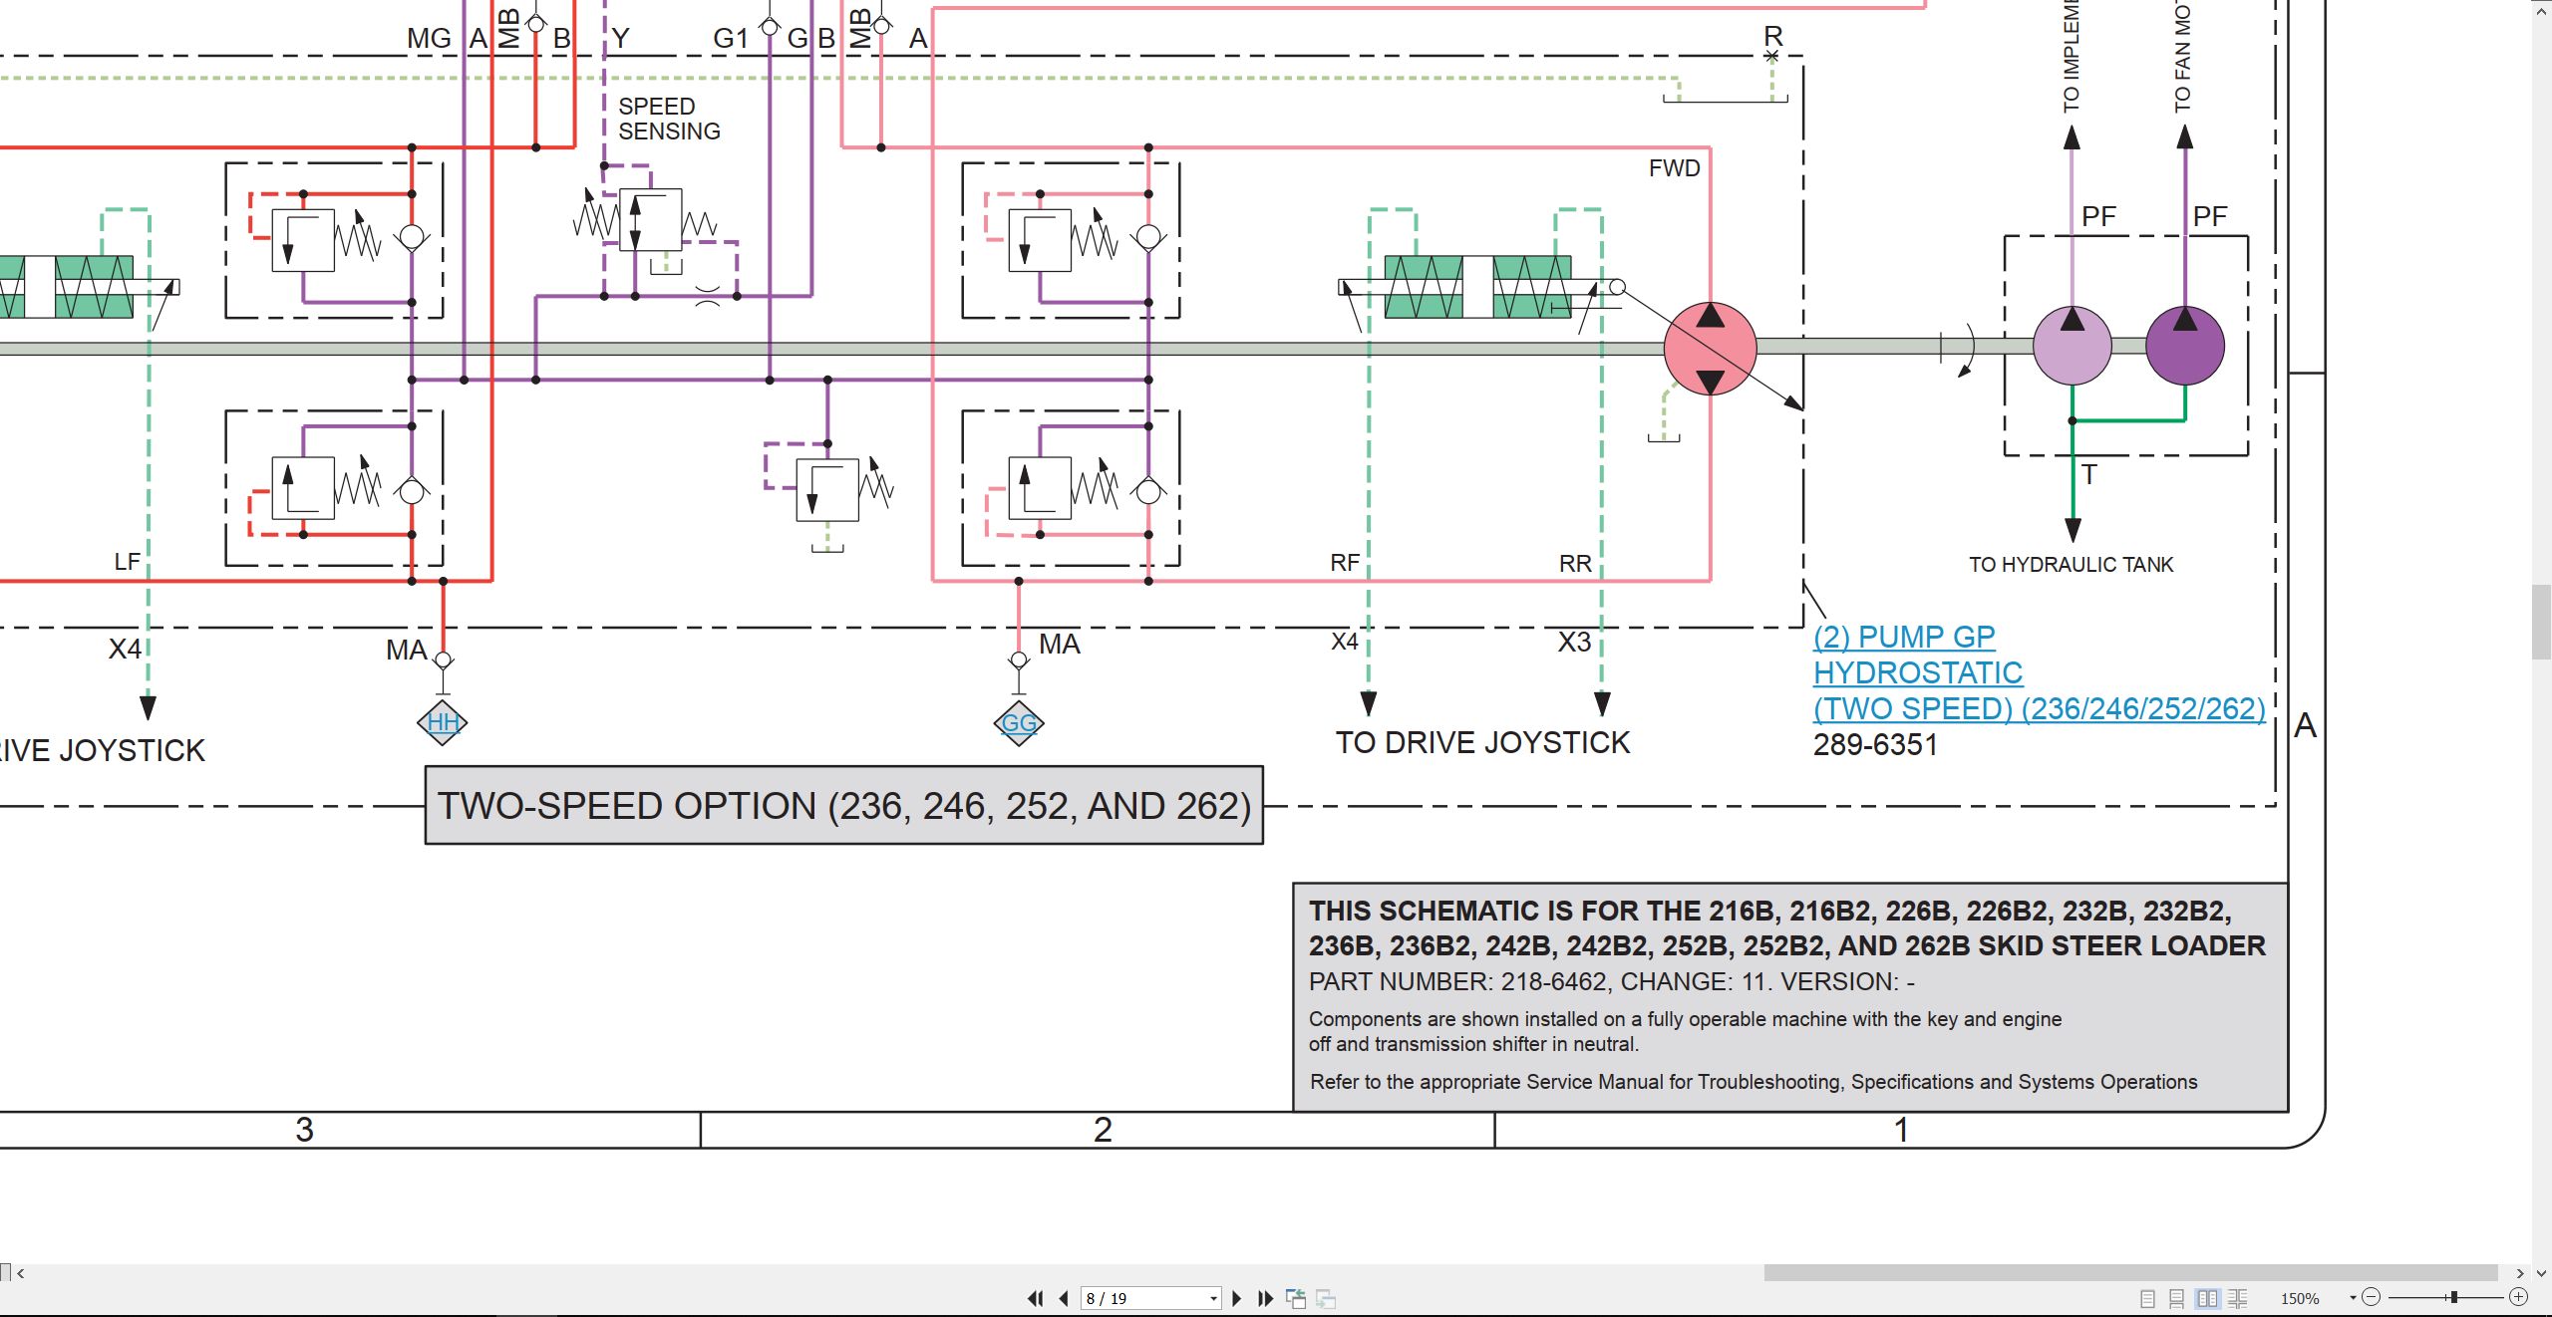Open the Pump GP Hydrostatic link

(2039, 672)
